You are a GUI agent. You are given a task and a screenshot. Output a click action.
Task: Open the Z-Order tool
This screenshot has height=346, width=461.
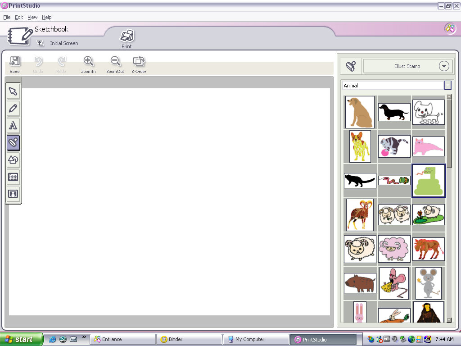tap(139, 64)
